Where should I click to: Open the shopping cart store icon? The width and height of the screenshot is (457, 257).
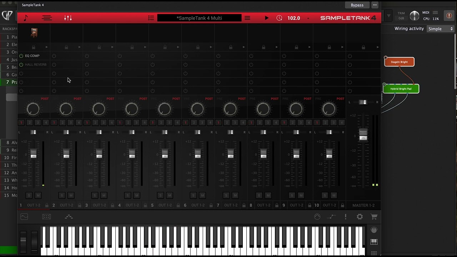coord(374,217)
